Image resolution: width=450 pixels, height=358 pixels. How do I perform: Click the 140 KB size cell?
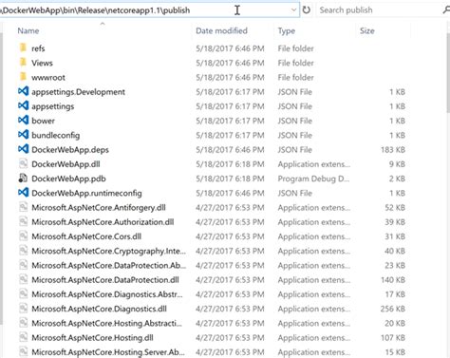click(393, 280)
